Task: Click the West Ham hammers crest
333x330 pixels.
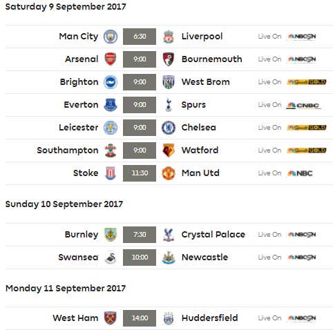Action: pyautogui.click(x=111, y=318)
